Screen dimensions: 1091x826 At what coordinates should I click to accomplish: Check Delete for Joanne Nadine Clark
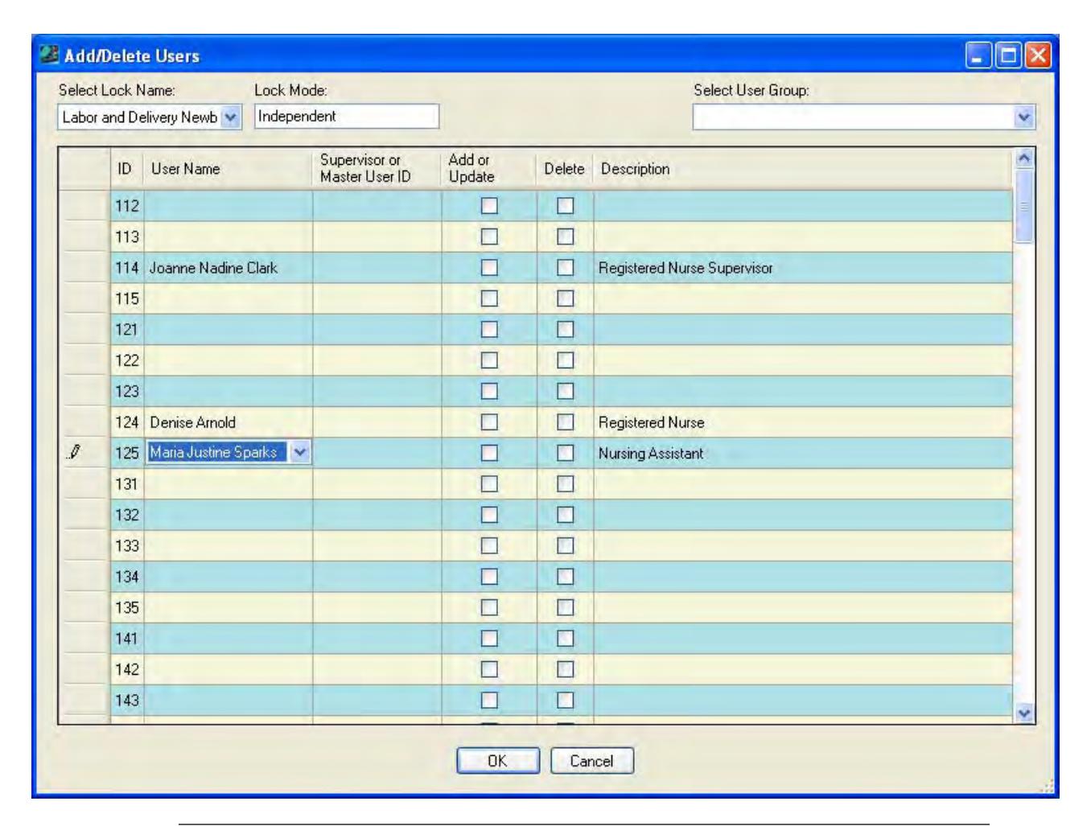click(566, 268)
